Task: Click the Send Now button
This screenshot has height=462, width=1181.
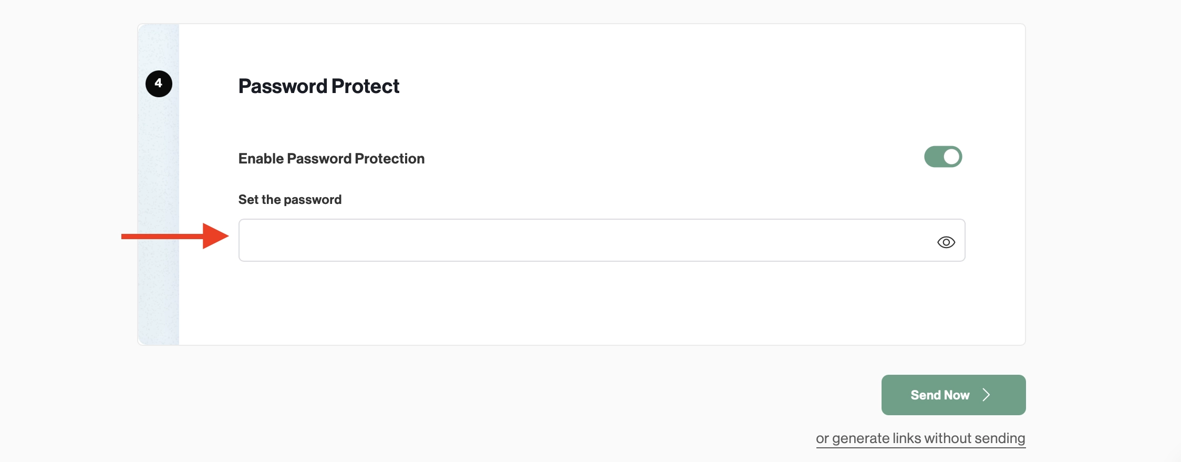Action: 953,395
